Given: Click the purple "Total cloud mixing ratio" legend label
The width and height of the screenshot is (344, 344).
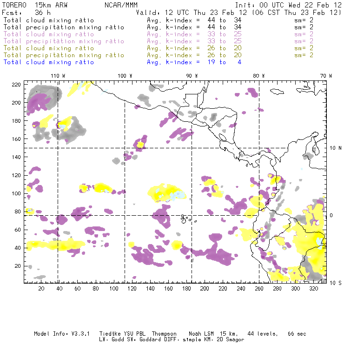Looking at the screenshot, I should point(49,34).
